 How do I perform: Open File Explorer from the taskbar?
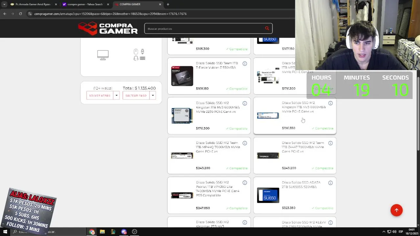pyautogui.click(x=102, y=232)
